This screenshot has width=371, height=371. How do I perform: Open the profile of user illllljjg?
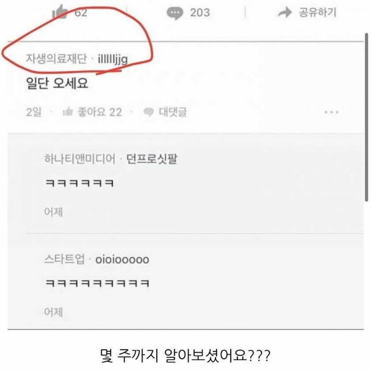113,59
